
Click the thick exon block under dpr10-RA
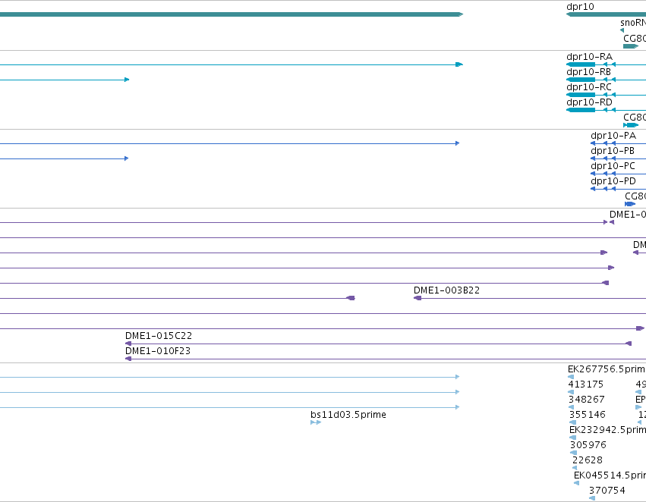[x=581, y=64]
